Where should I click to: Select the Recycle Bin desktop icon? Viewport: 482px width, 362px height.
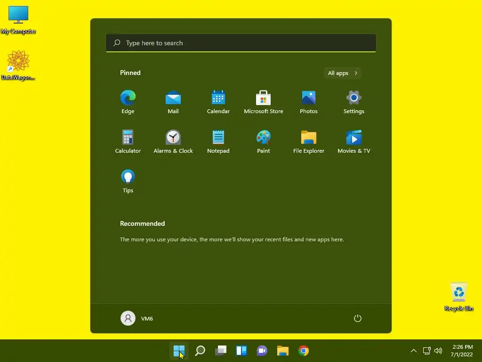pos(458,296)
